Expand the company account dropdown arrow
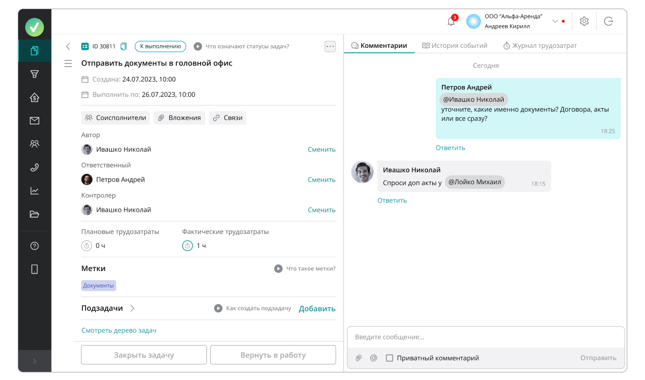This screenshot has width=645, height=380. [x=555, y=21]
